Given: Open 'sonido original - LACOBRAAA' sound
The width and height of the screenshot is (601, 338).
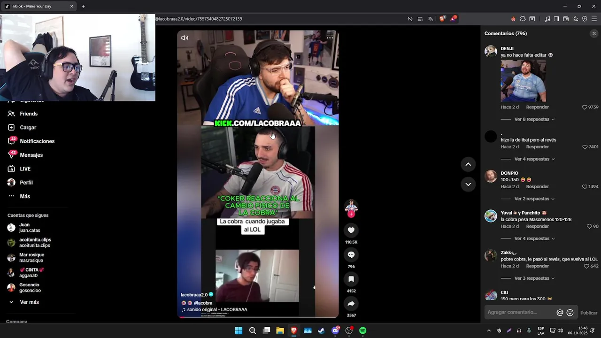Looking at the screenshot, I should pos(217,310).
